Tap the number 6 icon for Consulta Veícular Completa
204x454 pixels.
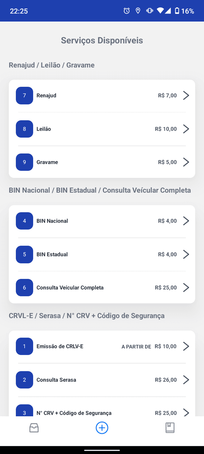pyautogui.click(x=24, y=287)
